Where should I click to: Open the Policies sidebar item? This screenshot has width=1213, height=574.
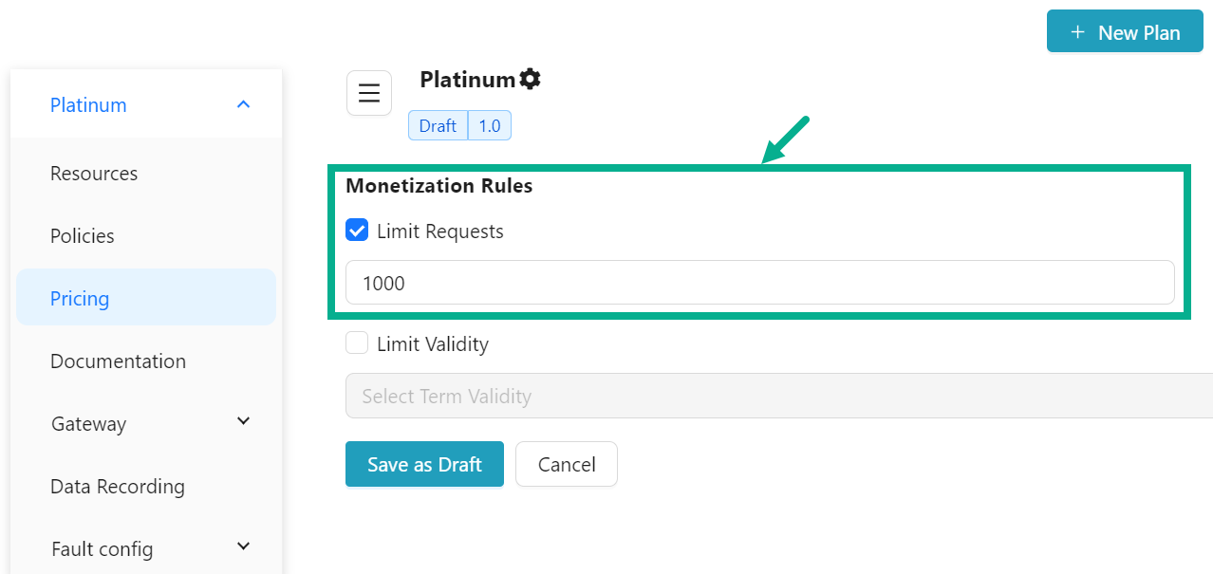(83, 236)
